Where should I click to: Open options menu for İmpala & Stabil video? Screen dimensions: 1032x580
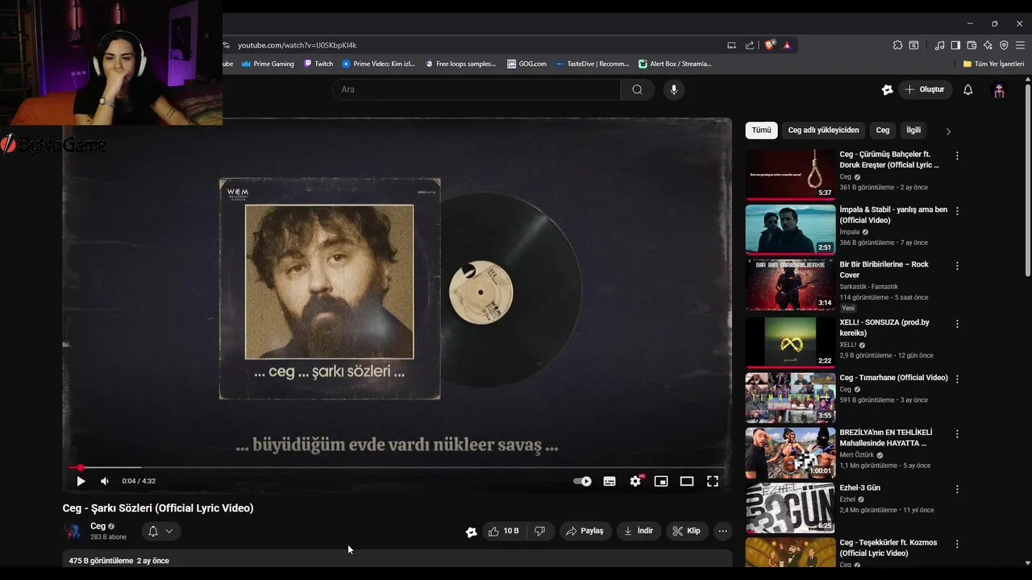point(957,211)
